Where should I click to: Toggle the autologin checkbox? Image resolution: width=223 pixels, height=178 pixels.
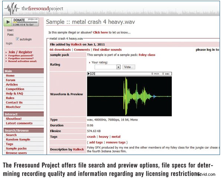[17, 39]
